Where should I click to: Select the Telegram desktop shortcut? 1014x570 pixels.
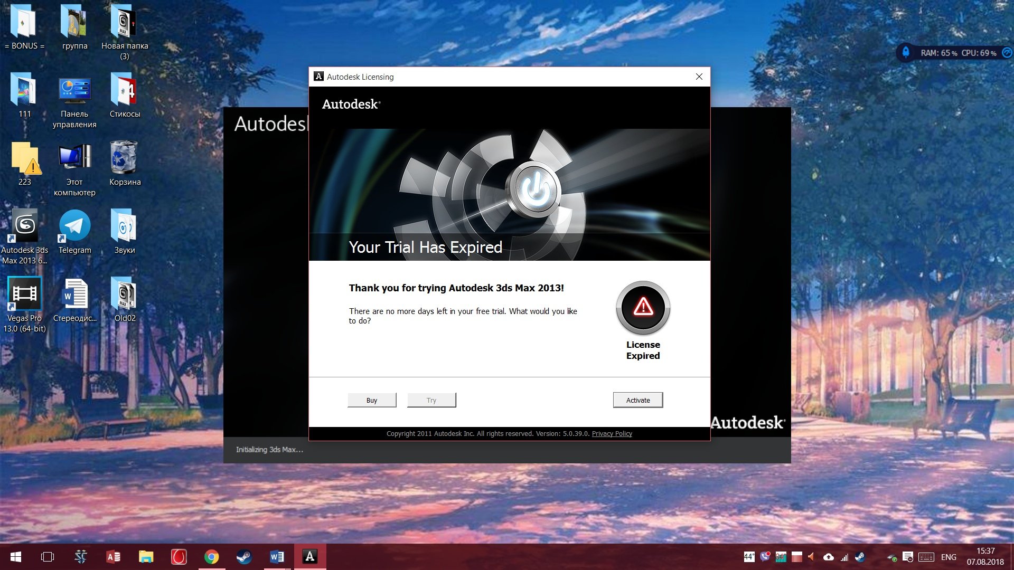tap(74, 232)
